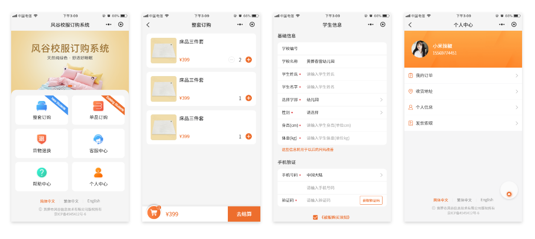This screenshot has width=535, height=239.
Task: Open 我的订单 in personal center
Action: tap(463, 76)
